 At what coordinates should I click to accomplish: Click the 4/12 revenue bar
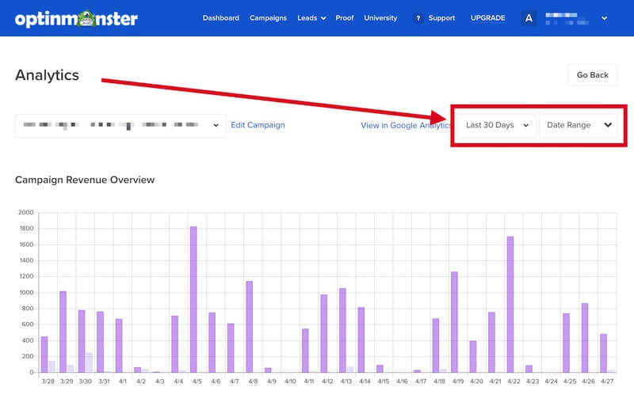(324, 333)
